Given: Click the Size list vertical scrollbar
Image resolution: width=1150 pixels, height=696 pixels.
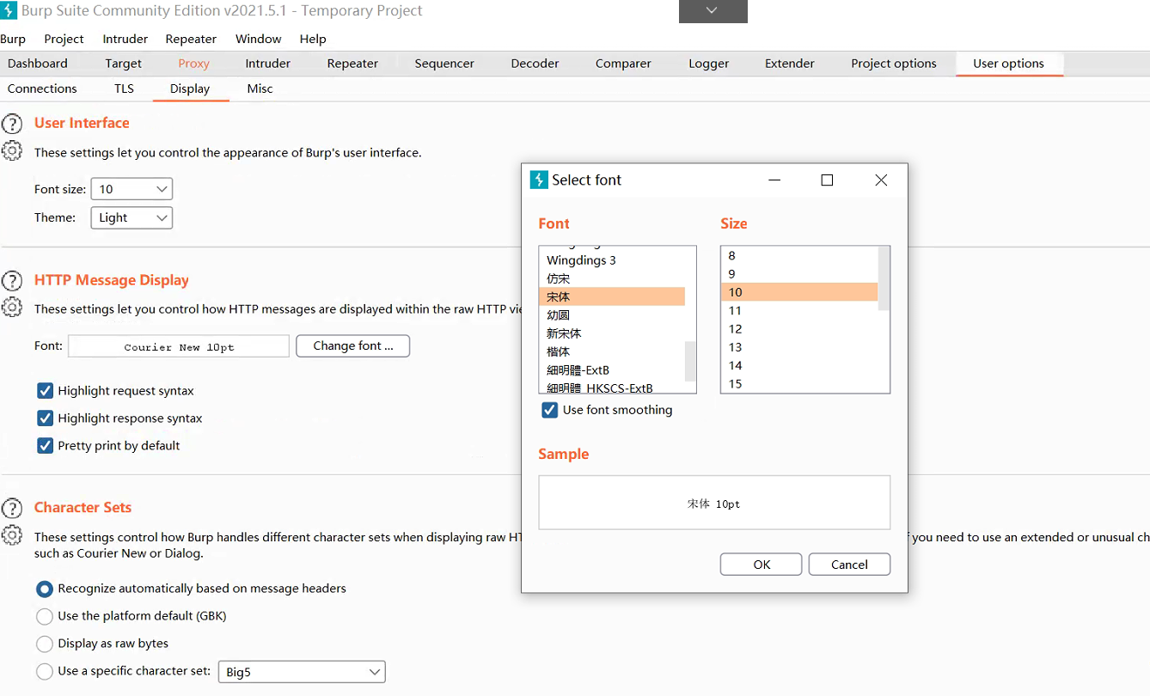Looking at the screenshot, I should tap(884, 278).
